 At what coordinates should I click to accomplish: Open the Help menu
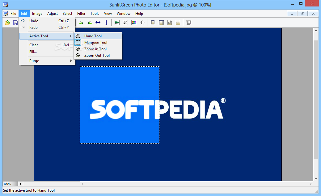[x=139, y=14]
